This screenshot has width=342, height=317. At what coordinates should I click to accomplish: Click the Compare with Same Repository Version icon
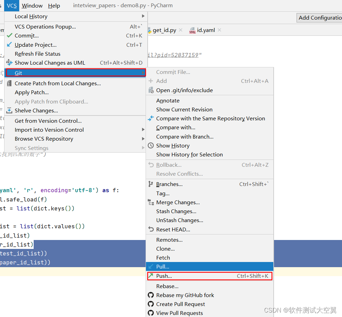pyautogui.click(x=151, y=118)
